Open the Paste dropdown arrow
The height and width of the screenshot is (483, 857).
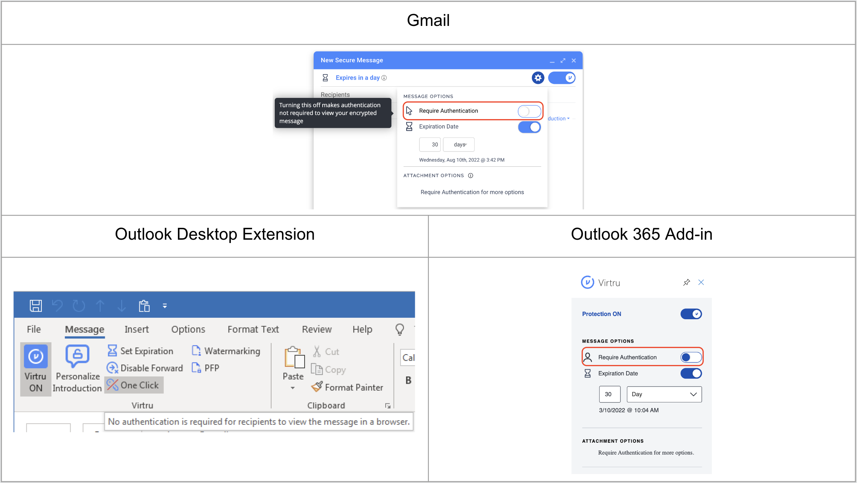pyautogui.click(x=293, y=388)
